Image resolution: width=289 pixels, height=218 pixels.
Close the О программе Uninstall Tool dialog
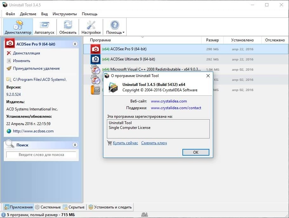(x=208, y=76)
